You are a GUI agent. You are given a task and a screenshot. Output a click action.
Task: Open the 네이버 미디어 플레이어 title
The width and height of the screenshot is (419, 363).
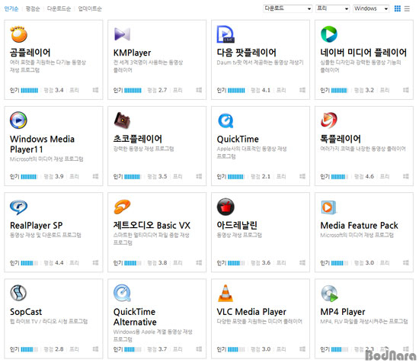(x=363, y=53)
